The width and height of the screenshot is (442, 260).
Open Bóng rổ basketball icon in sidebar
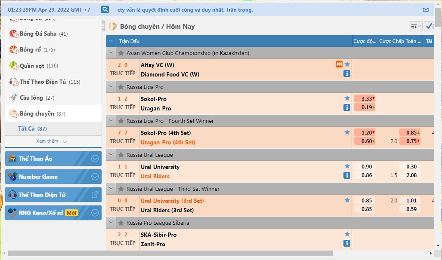14,49
